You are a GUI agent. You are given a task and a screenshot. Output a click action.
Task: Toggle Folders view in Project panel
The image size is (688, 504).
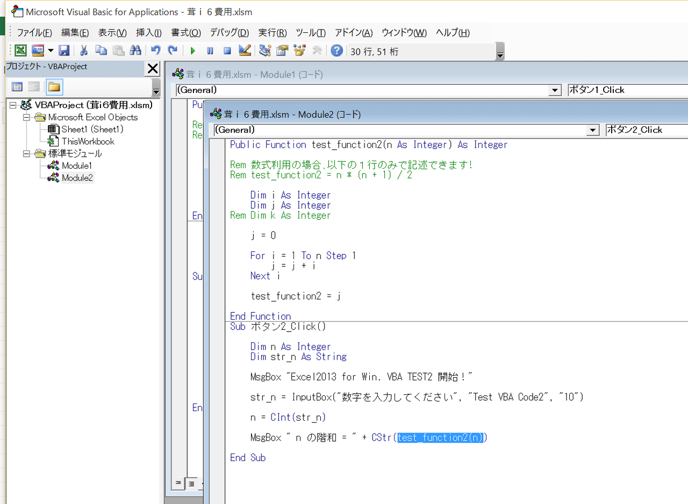[x=54, y=87]
